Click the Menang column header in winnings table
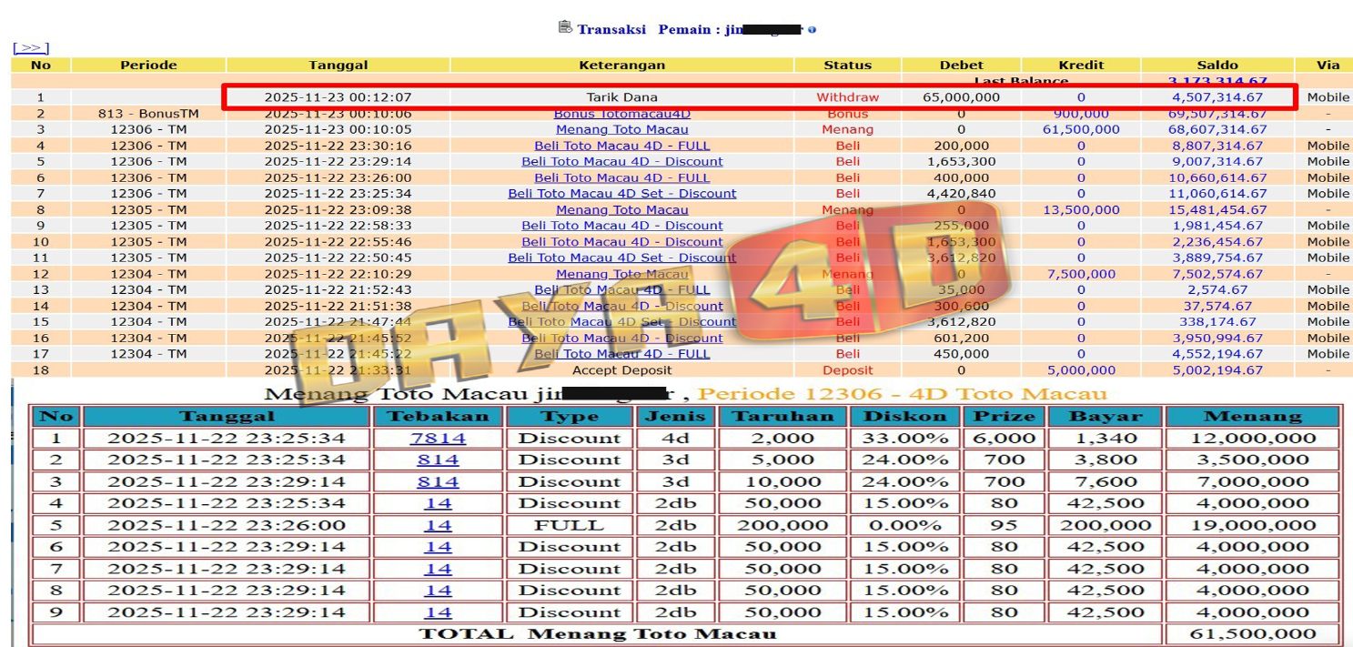1353x647 pixels. (x=1252, y=417)
